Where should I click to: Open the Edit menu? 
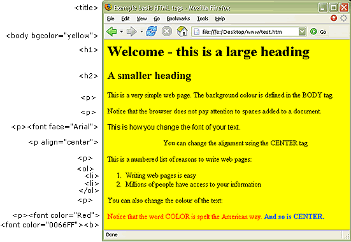tap(125, 18)
